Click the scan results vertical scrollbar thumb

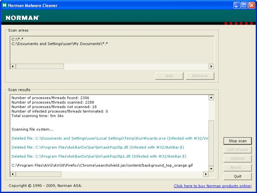pyautogui.click(x=211, y=143)
